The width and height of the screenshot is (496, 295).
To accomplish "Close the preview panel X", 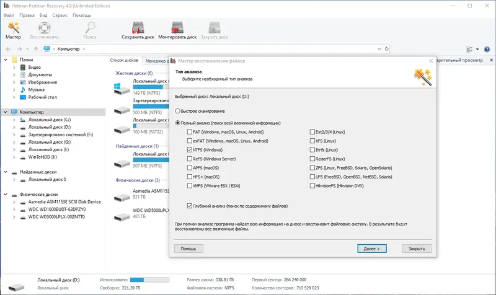I will 491,60.
